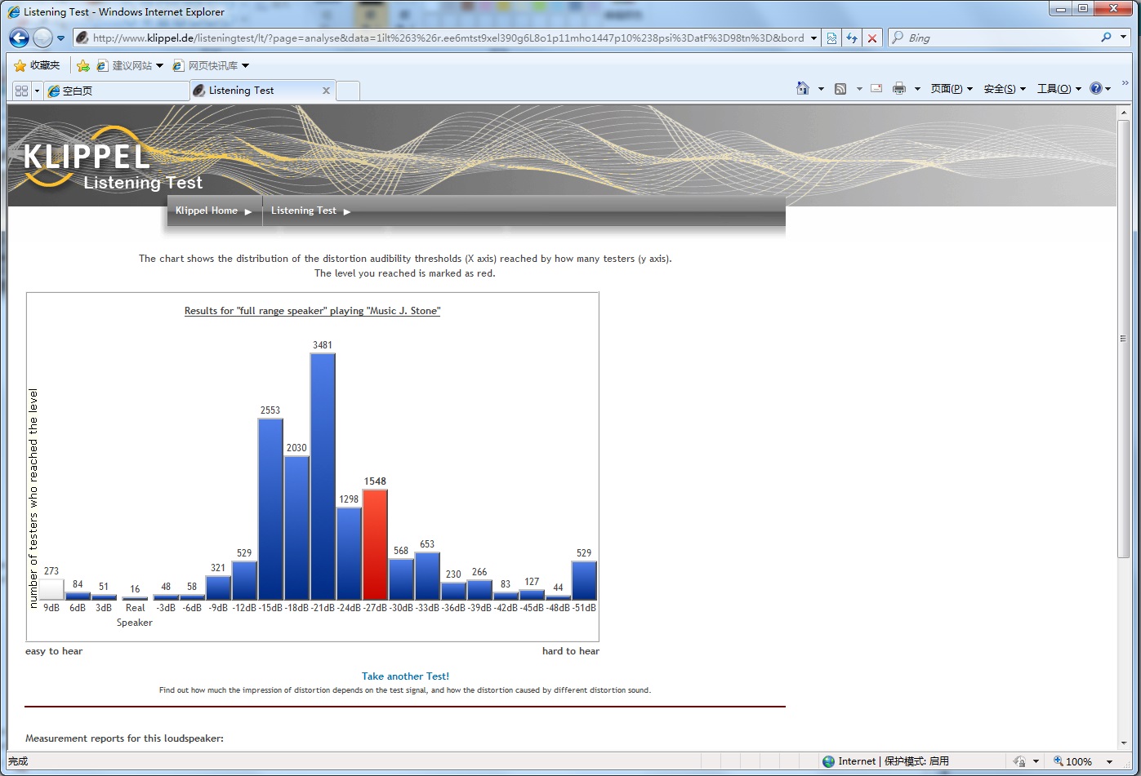Image resolution: width=1141 pixels, height=776 pixels.
Task: Expand the 网页快讯库 dropdown
Action: click(x=246, y=65)
